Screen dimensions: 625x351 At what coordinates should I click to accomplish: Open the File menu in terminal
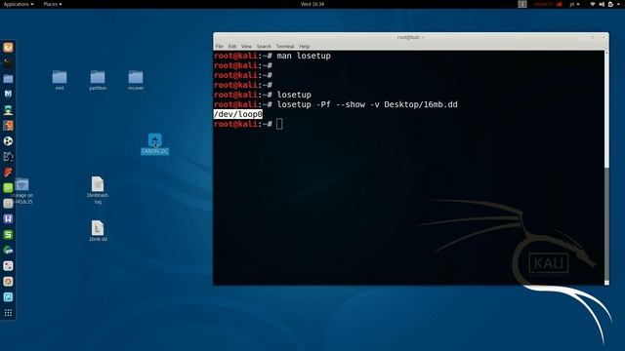click(x=219, y=46)
